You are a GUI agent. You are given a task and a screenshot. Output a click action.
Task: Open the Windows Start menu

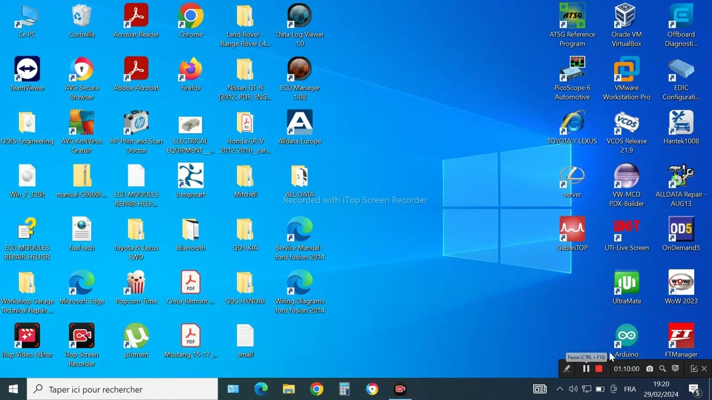13,389
